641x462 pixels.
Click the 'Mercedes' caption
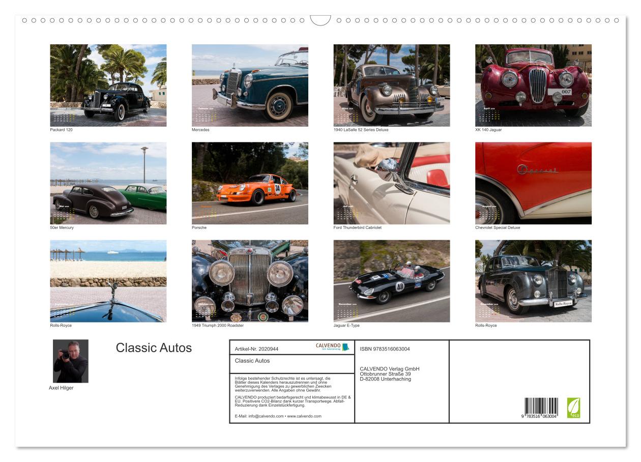pyautogui.click(x=200, y=130)
